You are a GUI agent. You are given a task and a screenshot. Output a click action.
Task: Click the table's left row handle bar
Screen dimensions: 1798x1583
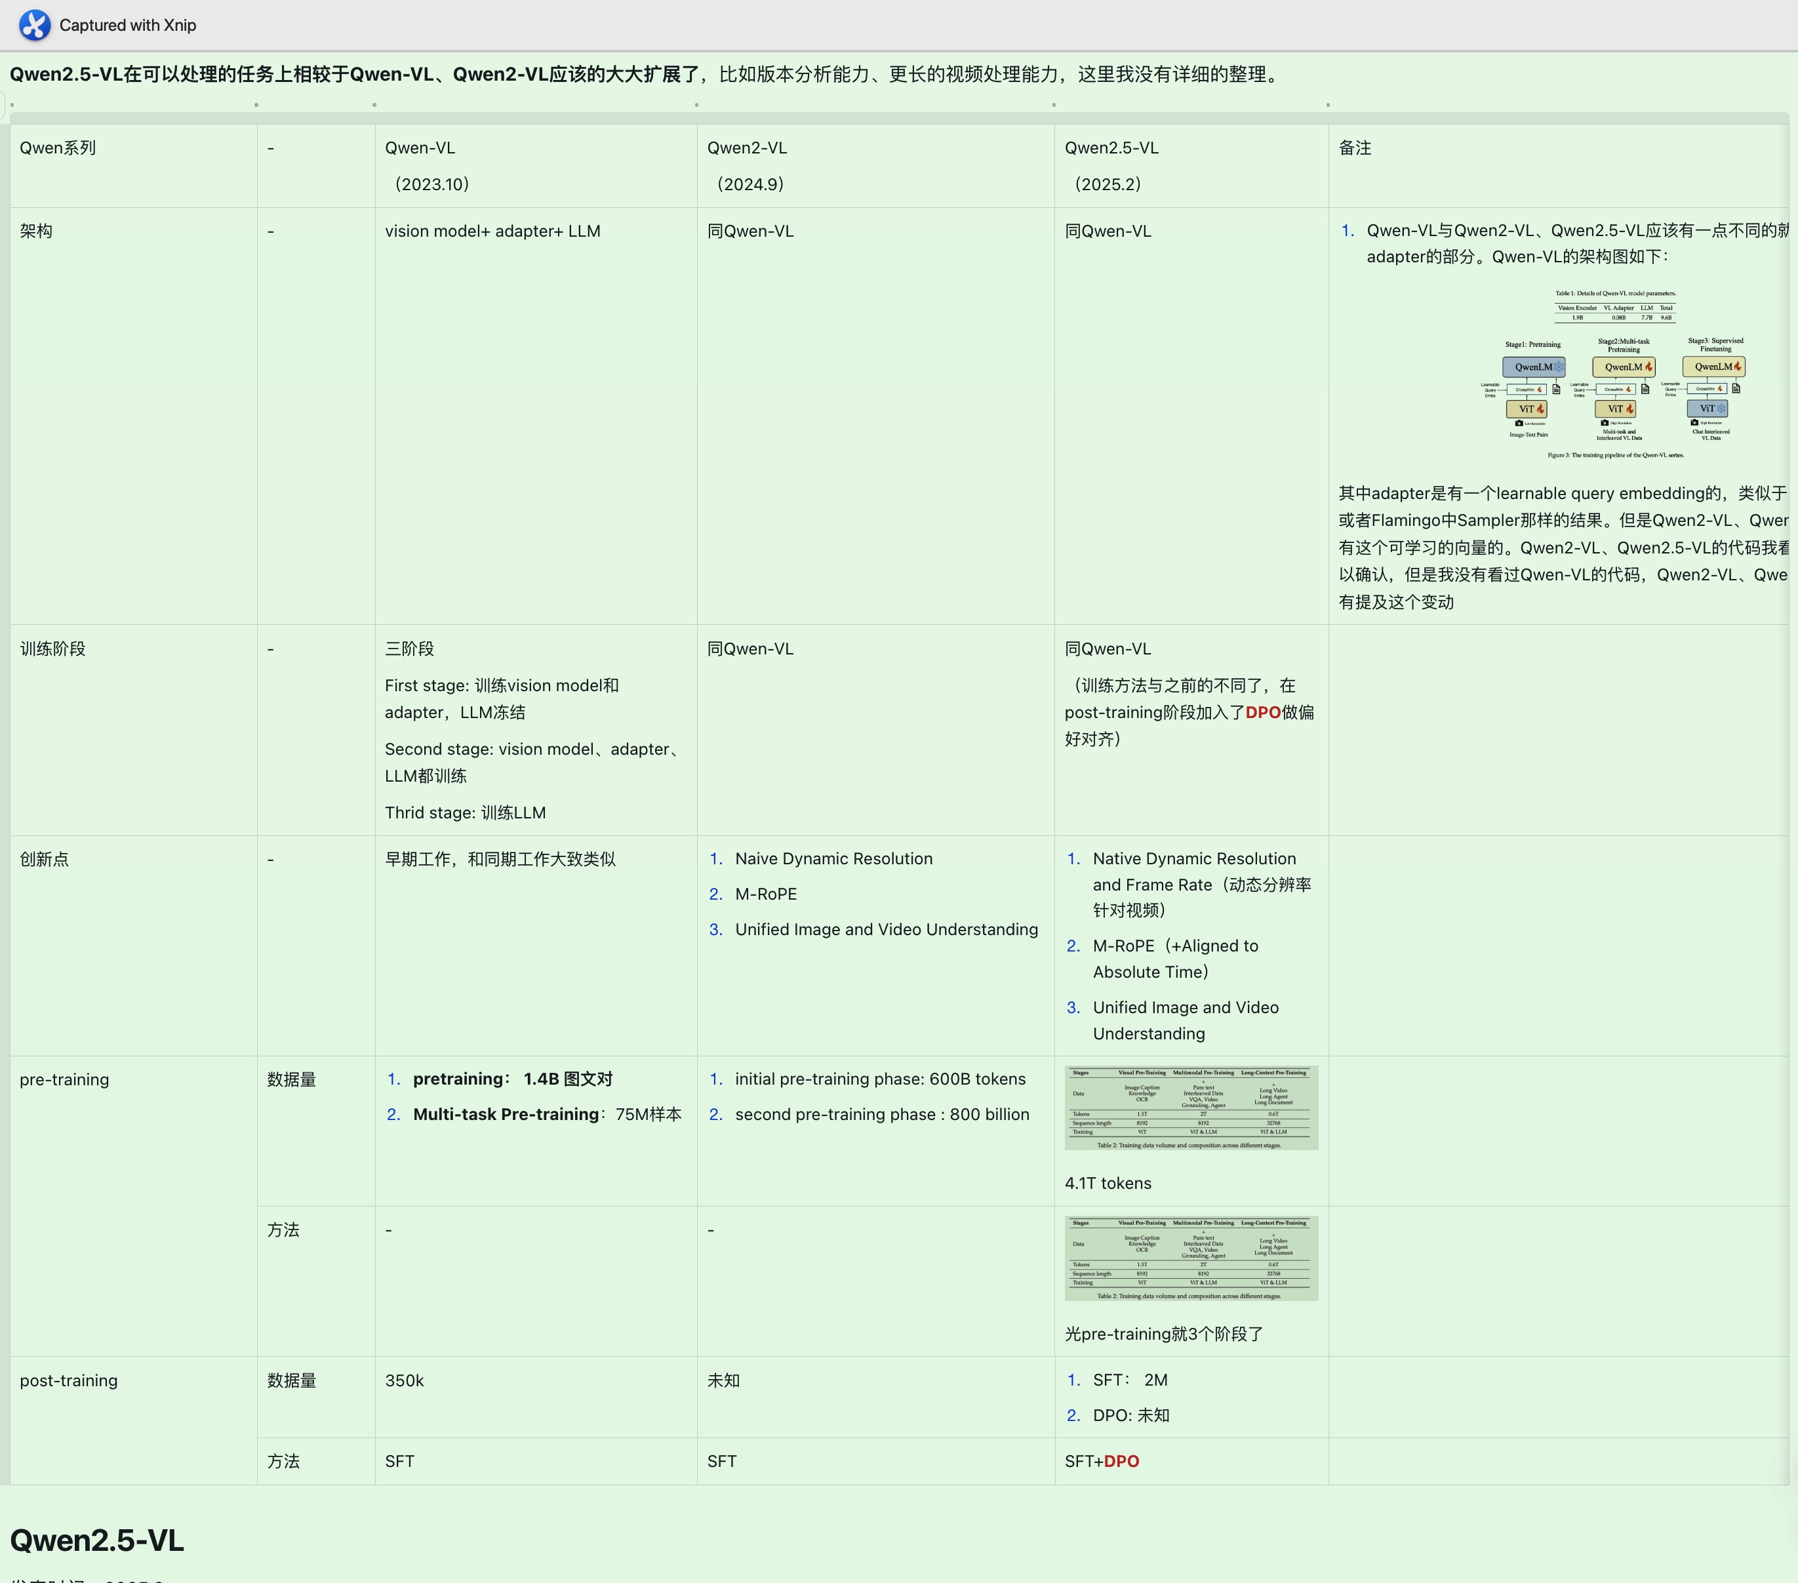point(5,792)
